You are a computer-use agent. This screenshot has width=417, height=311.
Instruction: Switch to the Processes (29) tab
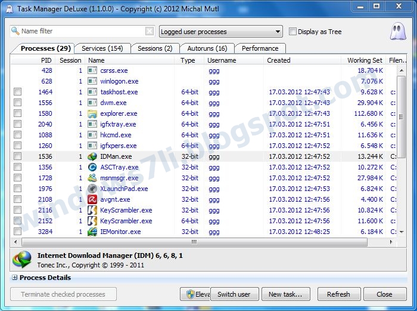45,48
